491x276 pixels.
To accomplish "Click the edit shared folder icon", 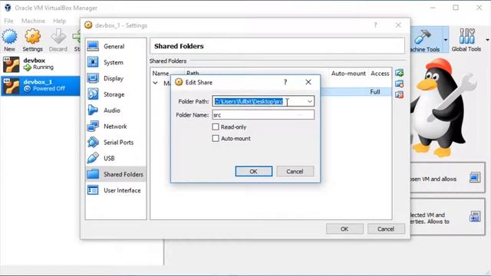I will [x=399, y=84].
